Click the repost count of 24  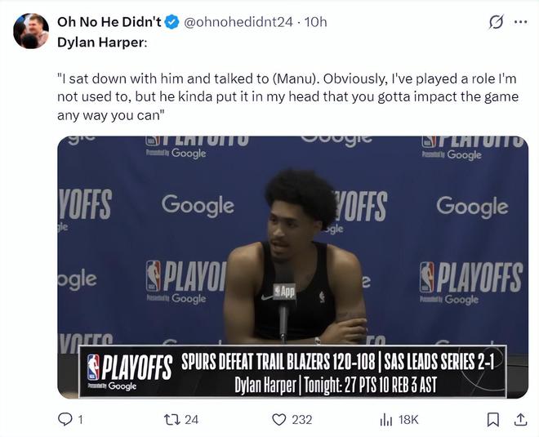pos(192,419)
